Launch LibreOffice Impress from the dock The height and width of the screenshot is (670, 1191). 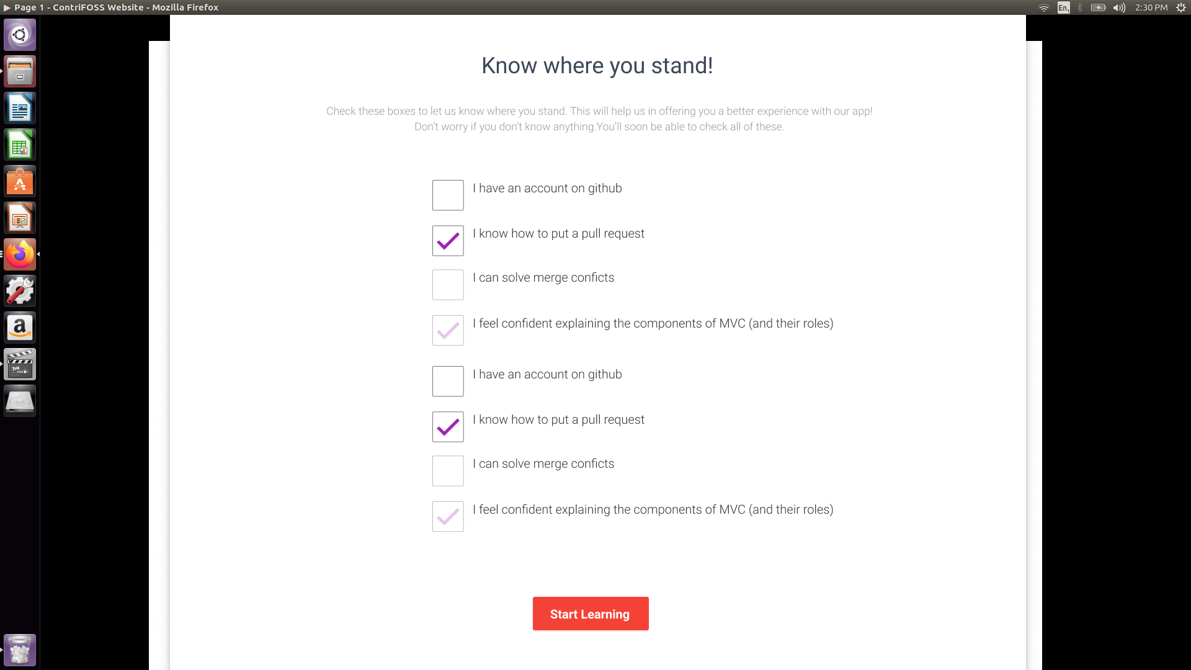pyautogui.click(x=20, y=218)
